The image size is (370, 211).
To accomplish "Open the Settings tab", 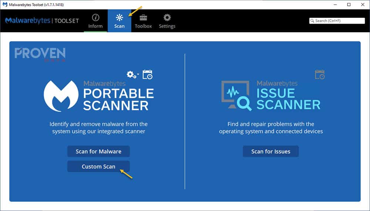I will pyautogui.click(x=167, y=21).
